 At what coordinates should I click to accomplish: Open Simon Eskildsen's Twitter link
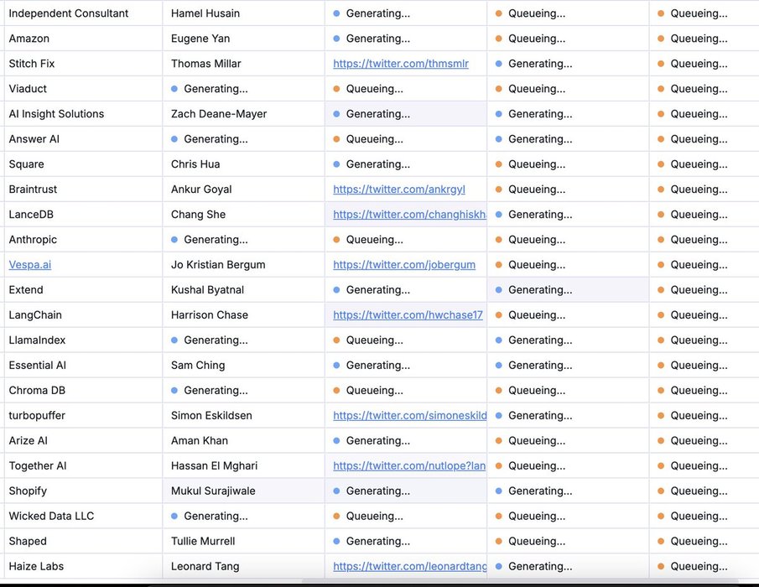point(408,416)
